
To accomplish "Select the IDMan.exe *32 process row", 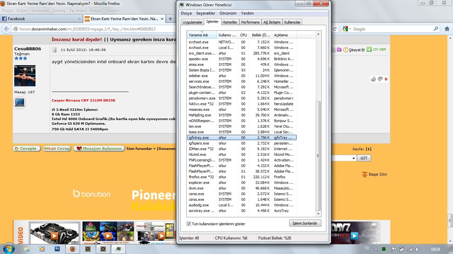I will click(242, 149).
